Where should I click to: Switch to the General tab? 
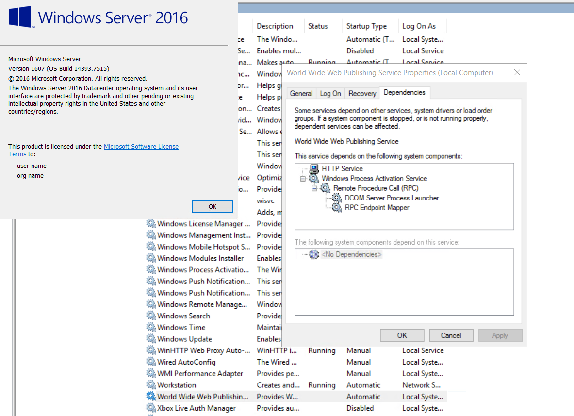coord(301,93)
